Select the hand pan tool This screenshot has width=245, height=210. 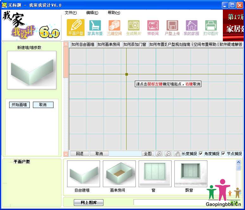(x=177, y=154)
